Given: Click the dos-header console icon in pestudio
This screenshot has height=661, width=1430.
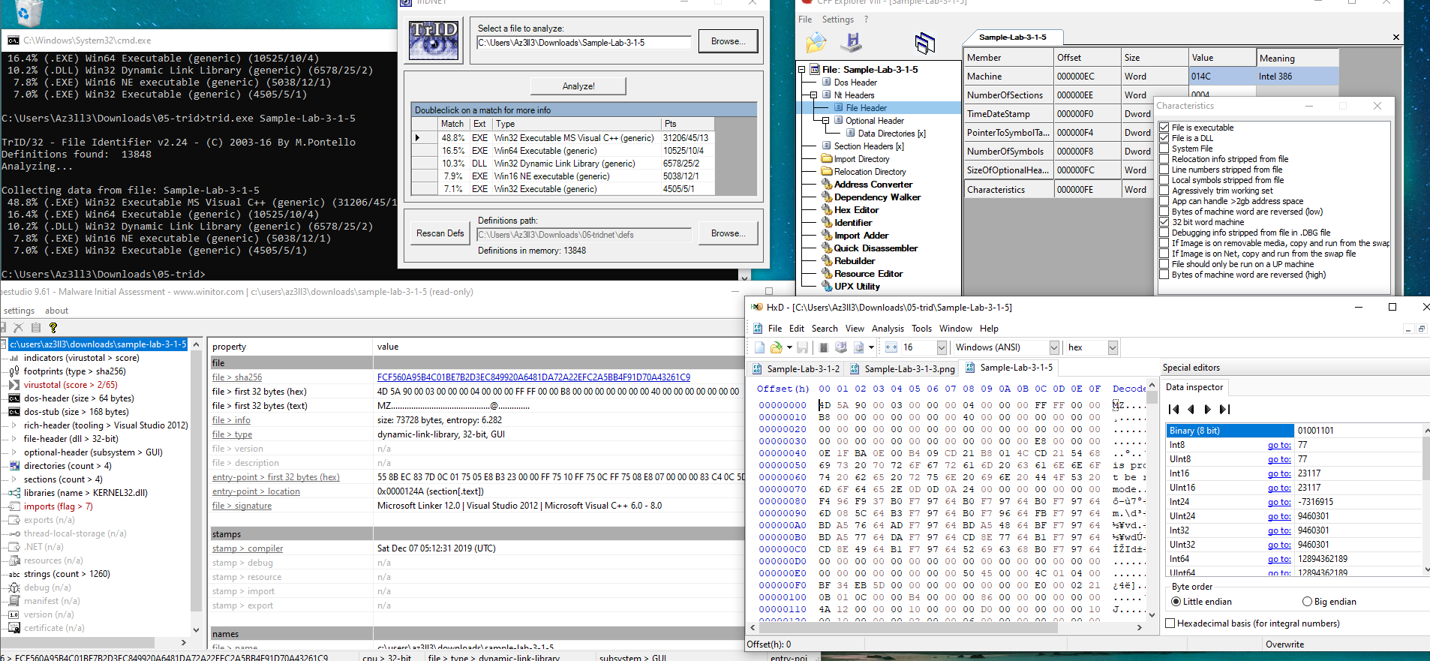Looking at the screenshot, I should point(14,398).
